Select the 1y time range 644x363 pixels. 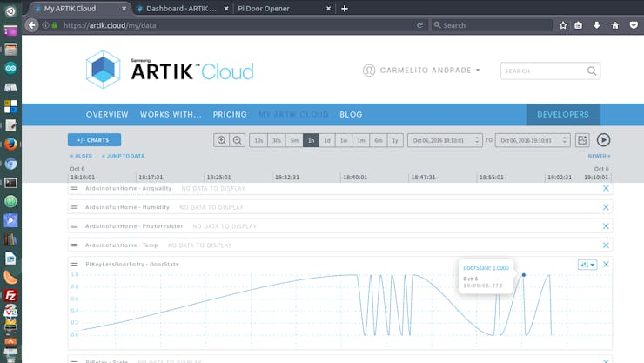(x=395, y=140)
